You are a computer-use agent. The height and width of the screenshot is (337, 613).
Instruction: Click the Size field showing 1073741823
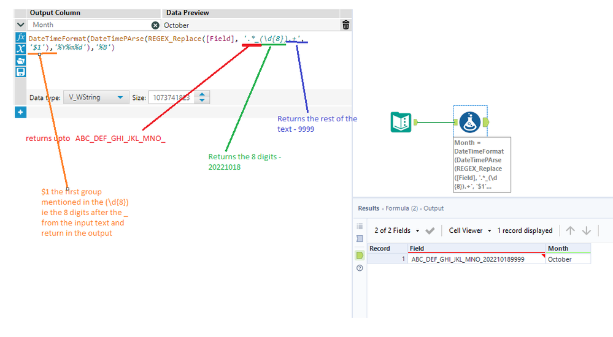[x=171, y=97]
